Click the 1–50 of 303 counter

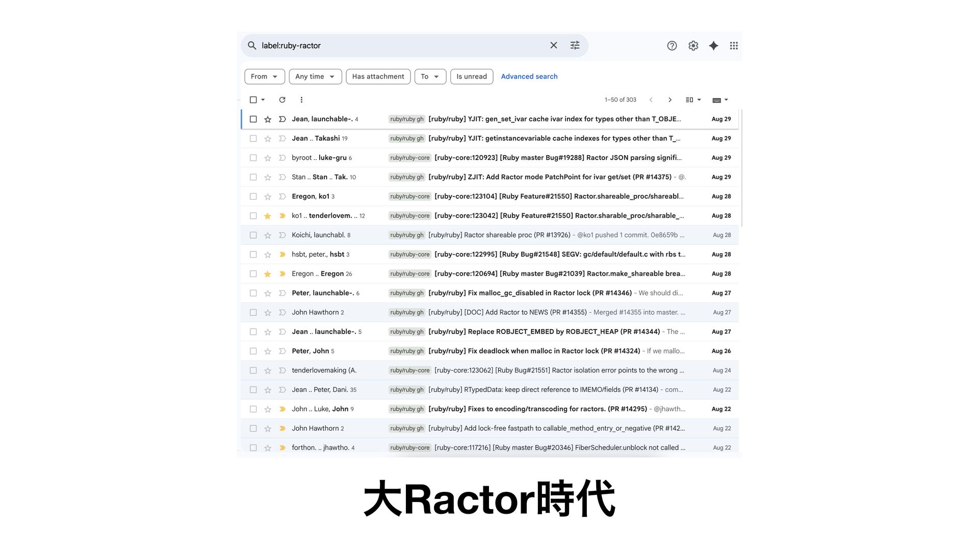click(621, 99)
